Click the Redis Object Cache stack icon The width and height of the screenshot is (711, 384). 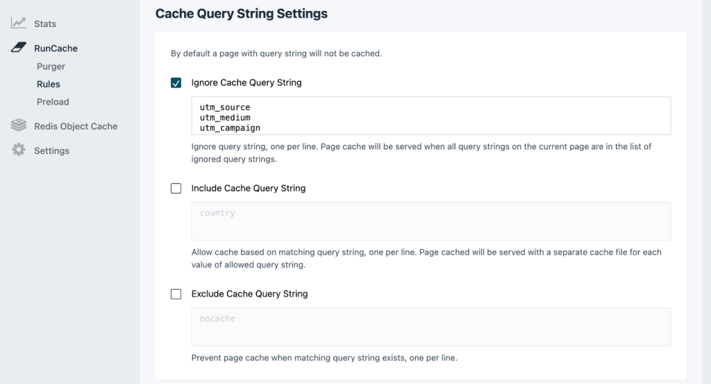(19, 126)
